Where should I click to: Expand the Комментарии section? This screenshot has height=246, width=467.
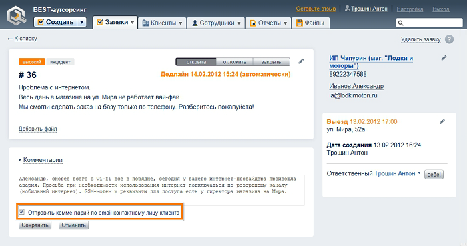(x=43, y=160)
